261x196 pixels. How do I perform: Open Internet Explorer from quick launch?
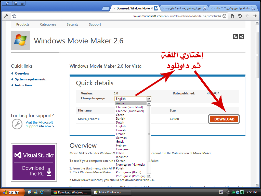[42, 192]
